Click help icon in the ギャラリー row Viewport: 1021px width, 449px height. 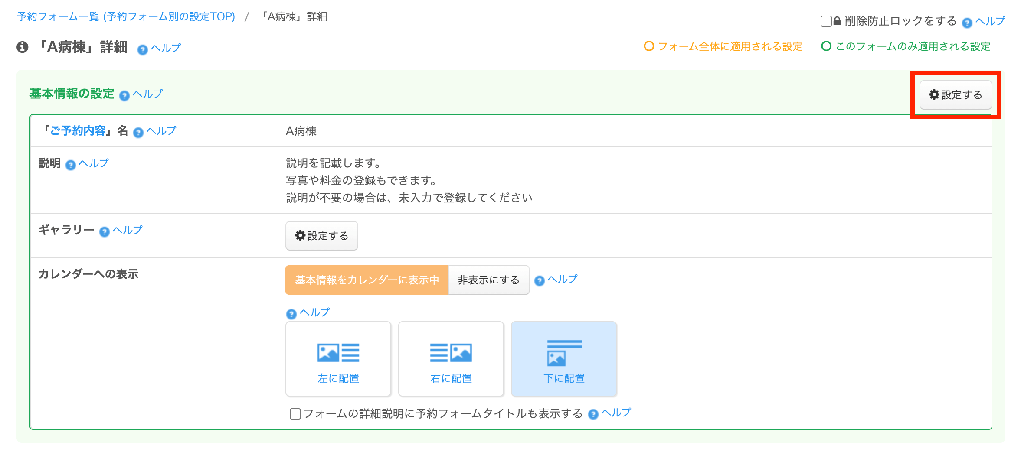click(x=105, y=232)
